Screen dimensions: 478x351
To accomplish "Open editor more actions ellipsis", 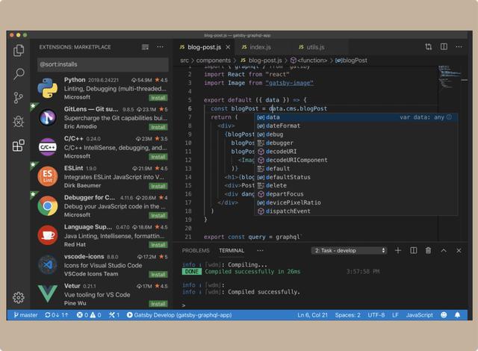I will point(459,46).
